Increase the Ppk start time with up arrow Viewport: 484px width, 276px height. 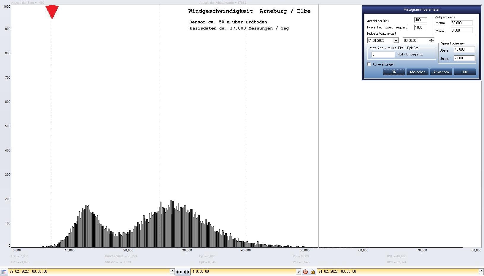click(431, 39)
